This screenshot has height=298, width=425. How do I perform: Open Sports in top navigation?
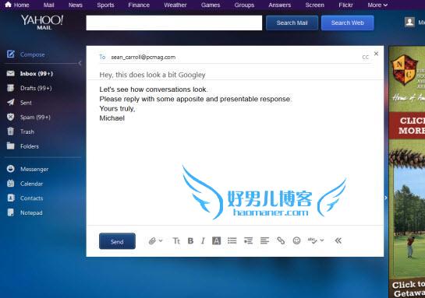pyautogui.click(x=105, y=5)
